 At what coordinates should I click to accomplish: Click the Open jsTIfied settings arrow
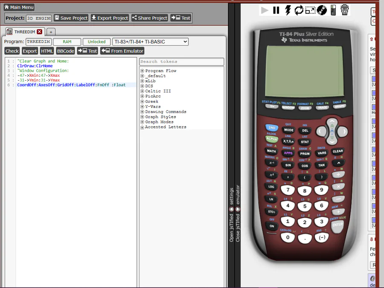point(231,209)
